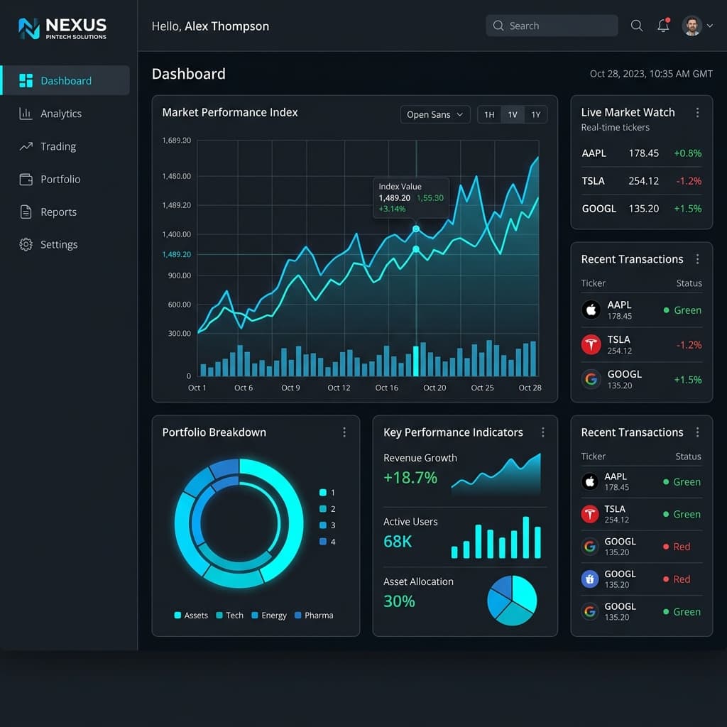The width and height of the screenshot is (727, 727).
Task: Click the Status column header in the lower Recent Transactions
Action: [688, 457]
